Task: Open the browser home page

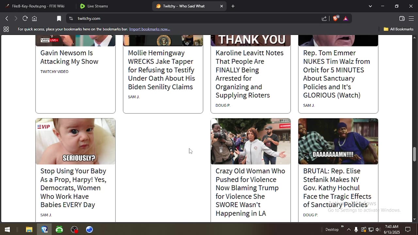Action: [x=34, y=19]
